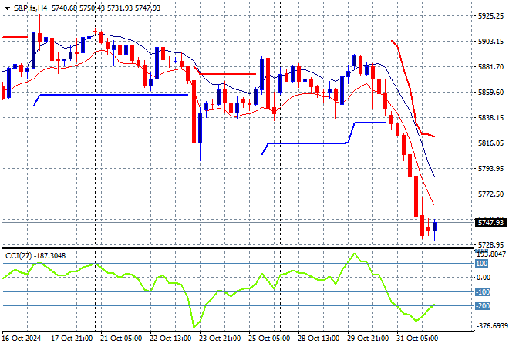The image size is (509, 347).
Task: Click the 28 Oct 13:00 time label
Action: [x=319, y=339]
